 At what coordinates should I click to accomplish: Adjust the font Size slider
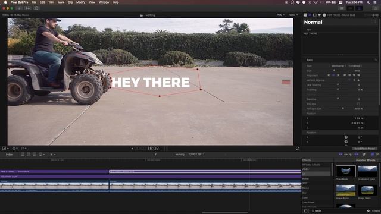tap(335, 71)
